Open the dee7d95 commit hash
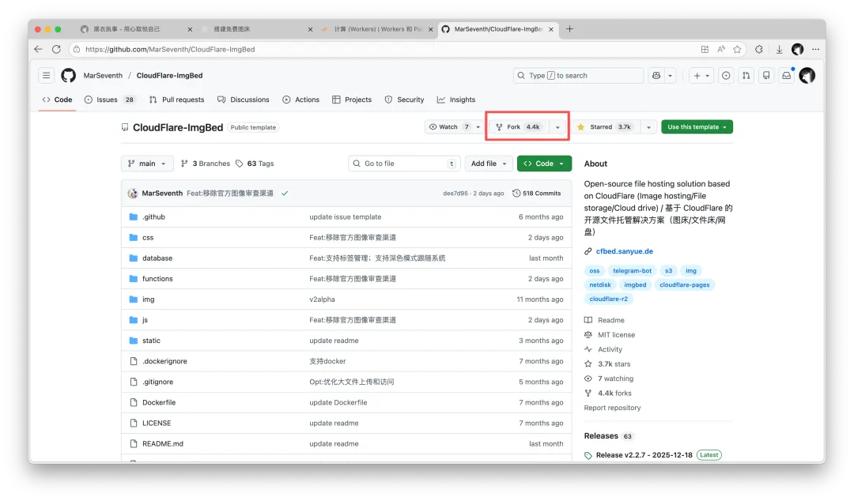854x501 pixels. click(455, 194)
